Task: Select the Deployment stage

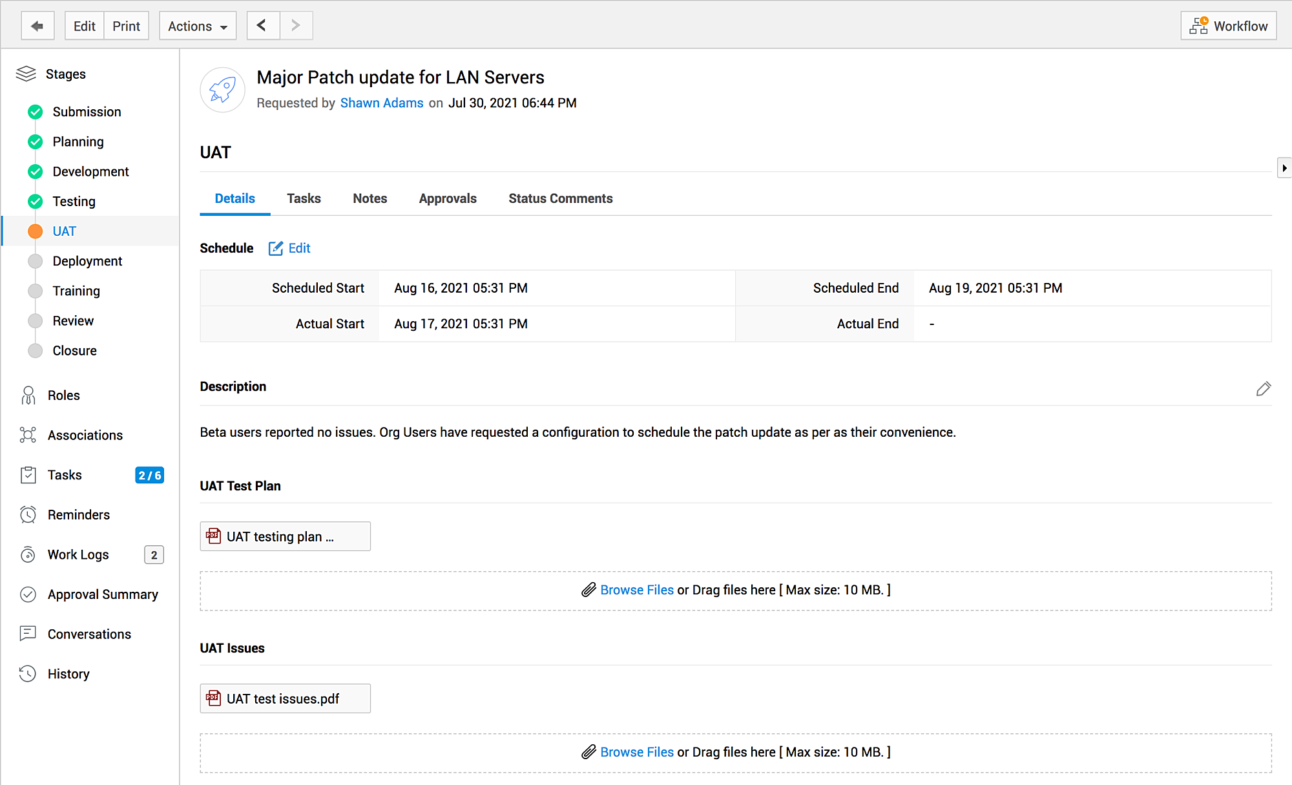Action: (x=87, y=261)
